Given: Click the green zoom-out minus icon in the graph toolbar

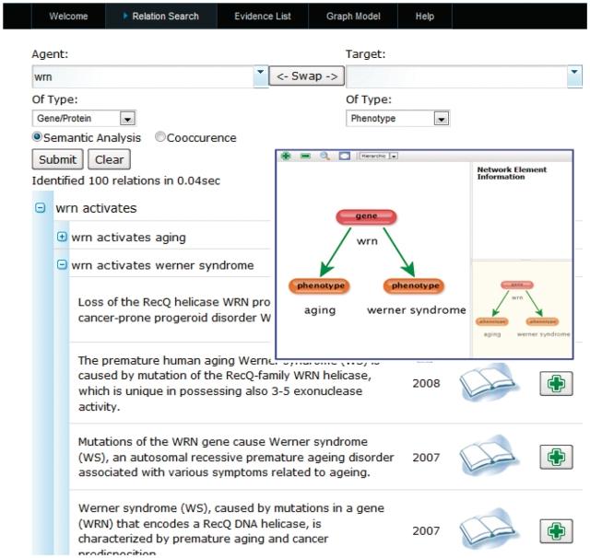Looking at the screenshot, I should click(305, 157).
